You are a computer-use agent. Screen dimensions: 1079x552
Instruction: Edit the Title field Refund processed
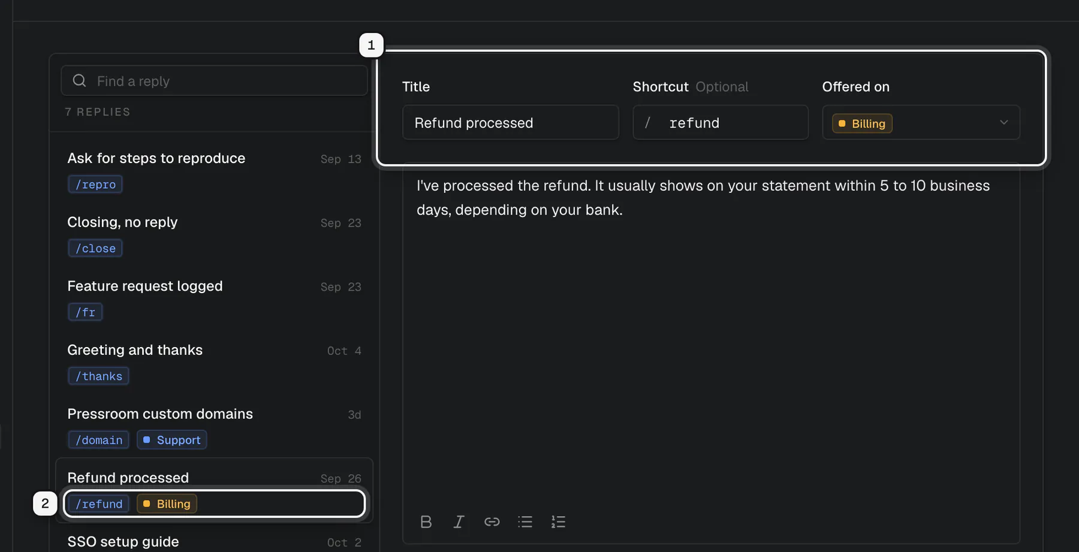point(510,123)
